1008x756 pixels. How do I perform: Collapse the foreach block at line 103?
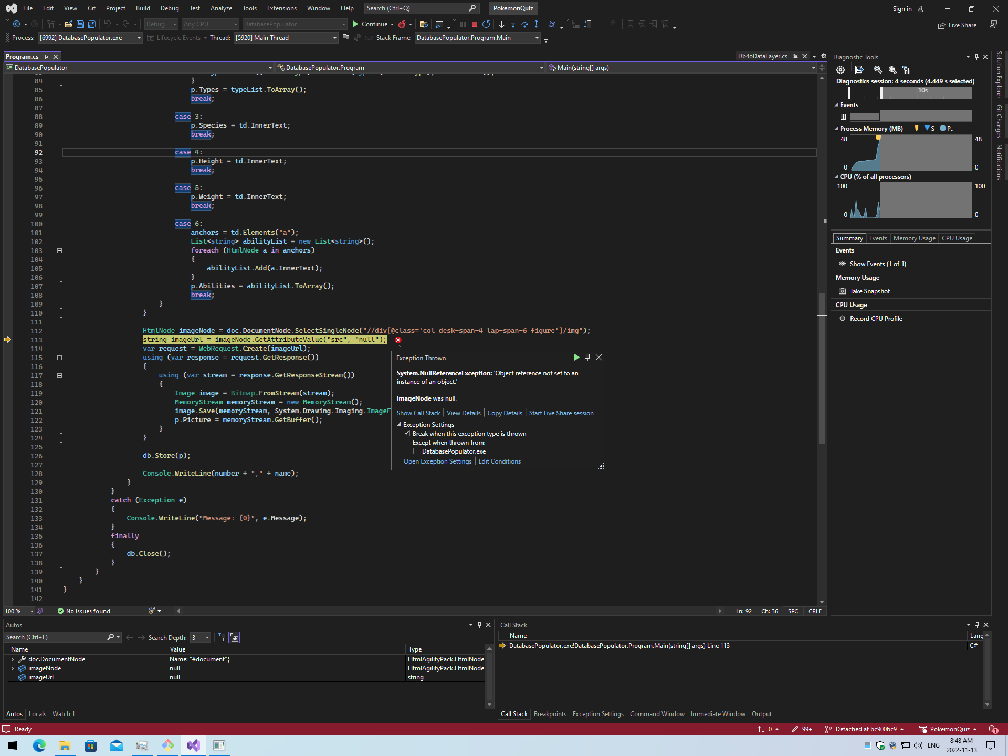pyautogui.click(x=59, y=250)
